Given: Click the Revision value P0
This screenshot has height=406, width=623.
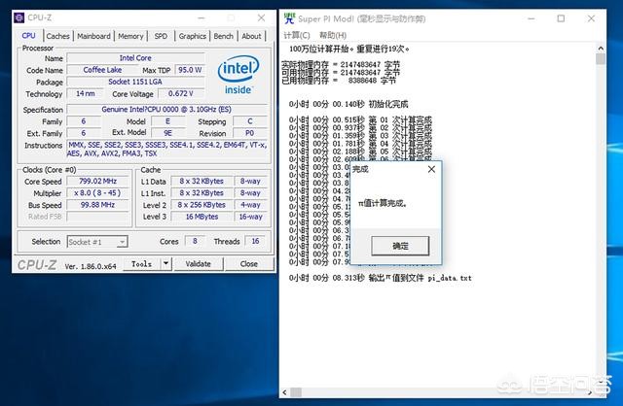Looking at the screenshot, I should click(x=250, y=133).
